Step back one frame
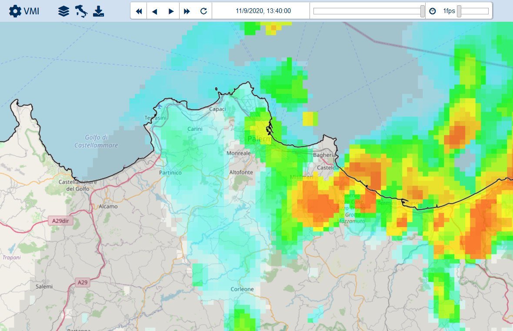 154,11
